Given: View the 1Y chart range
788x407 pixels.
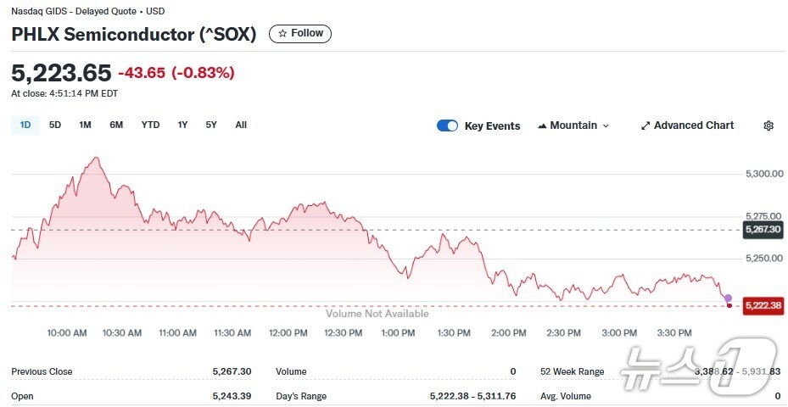Looking at the screenshot, I should coord(182,125).
